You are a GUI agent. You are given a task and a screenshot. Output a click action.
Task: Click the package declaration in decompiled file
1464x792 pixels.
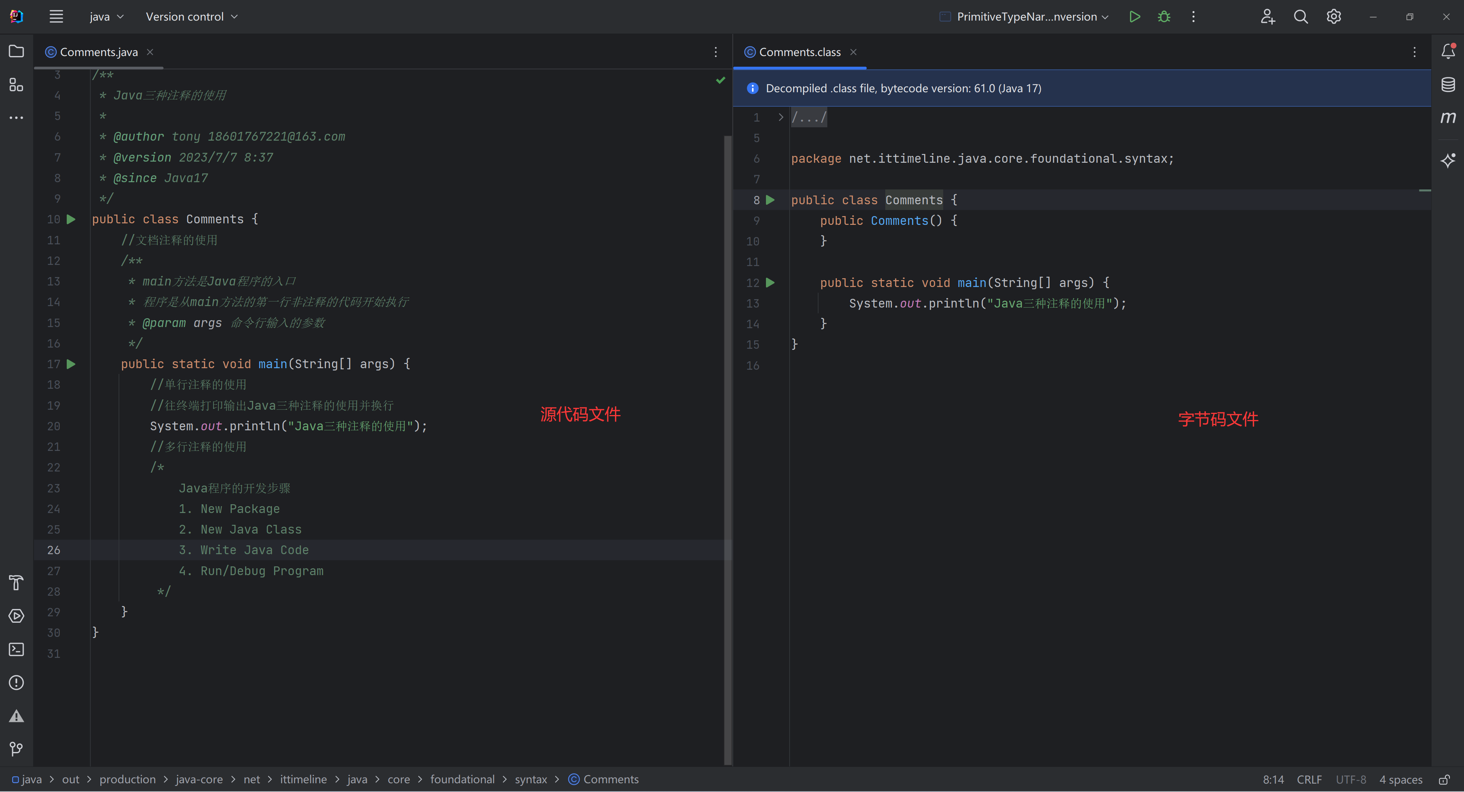(x=982, y=159)
